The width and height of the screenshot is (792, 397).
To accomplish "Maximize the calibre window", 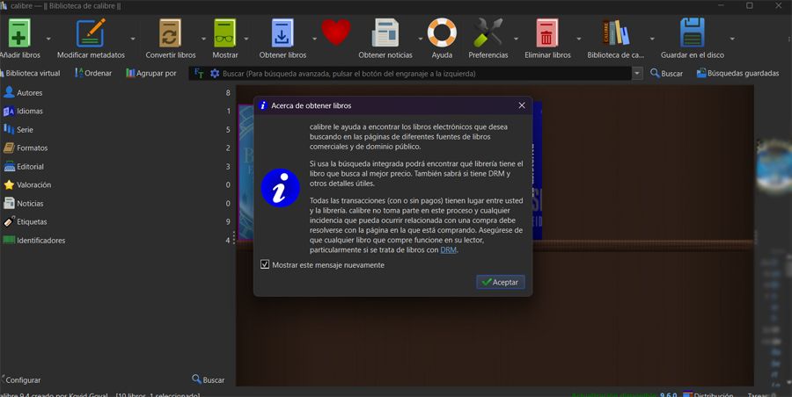I will pos(750,5).
